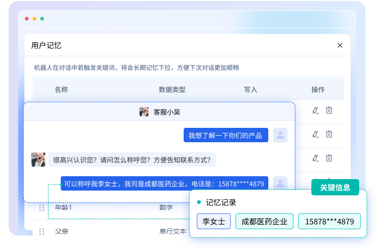Click the user avatar next to 我想了解一下你们的产品

click(280, 135)
